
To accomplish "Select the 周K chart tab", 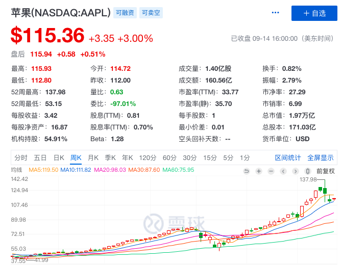I will coord(76,157).
